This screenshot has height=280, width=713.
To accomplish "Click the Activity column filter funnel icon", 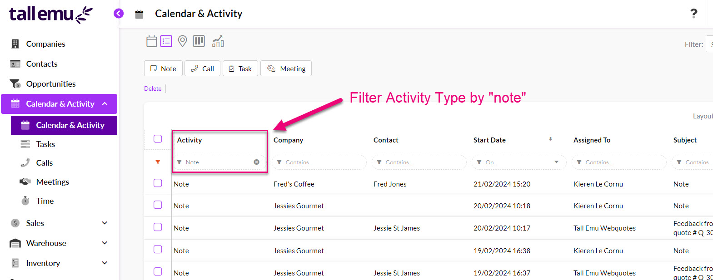I will click(179, 162).
